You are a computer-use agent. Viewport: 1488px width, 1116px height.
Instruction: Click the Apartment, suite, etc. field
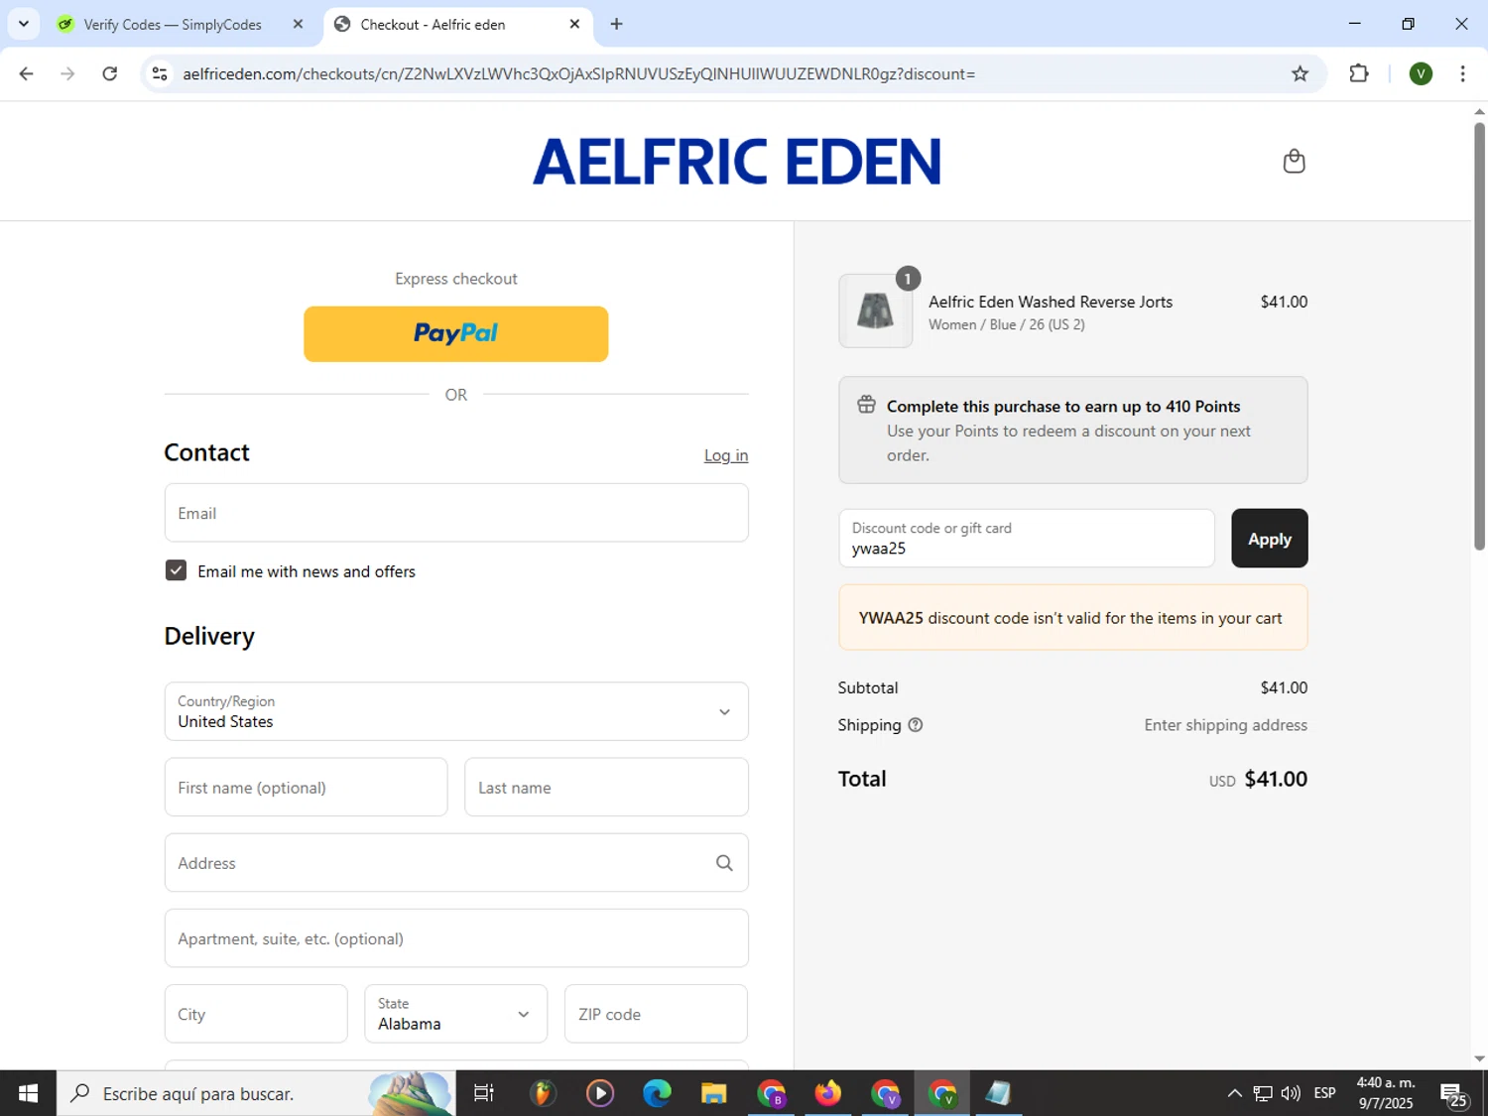(x=456, y=938)
